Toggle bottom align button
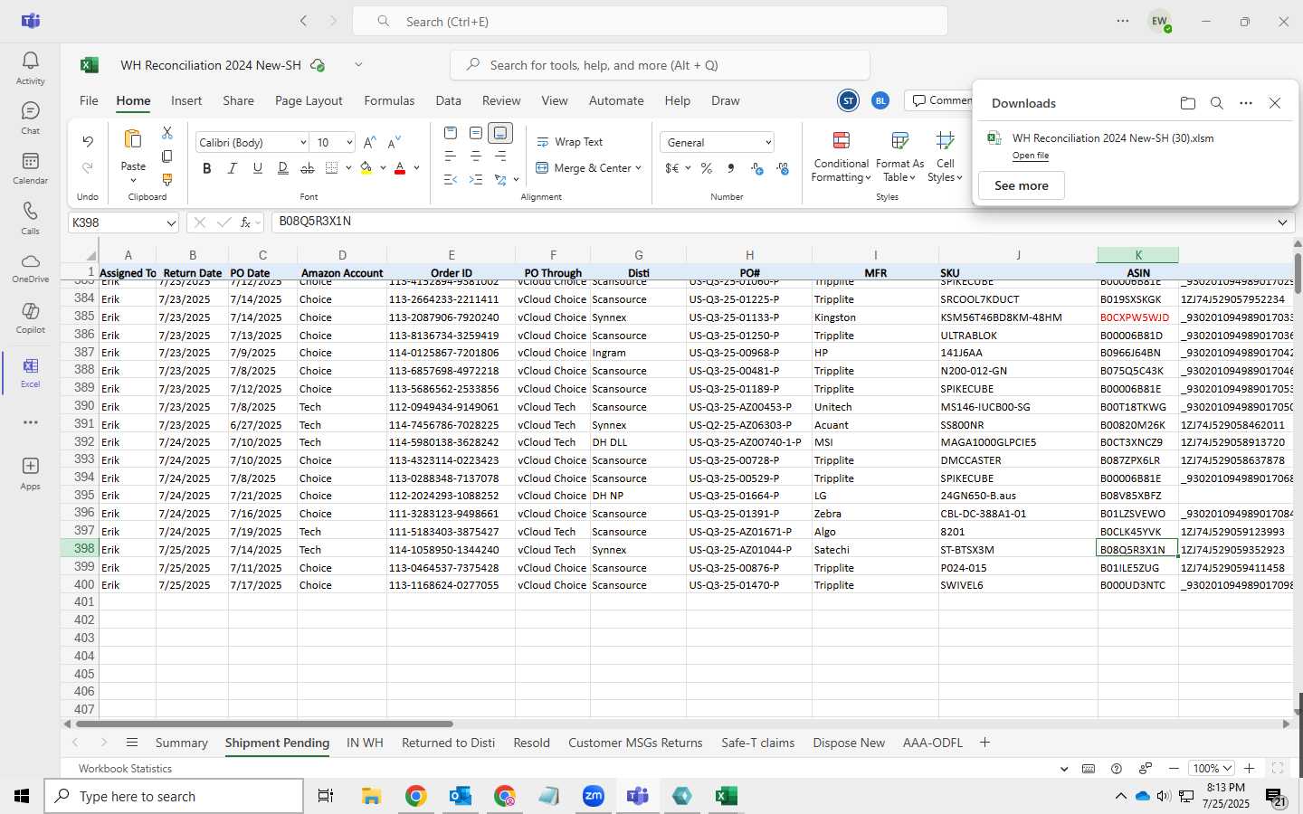The height and width of the screenshot is (814, 1303). (500, 133)
